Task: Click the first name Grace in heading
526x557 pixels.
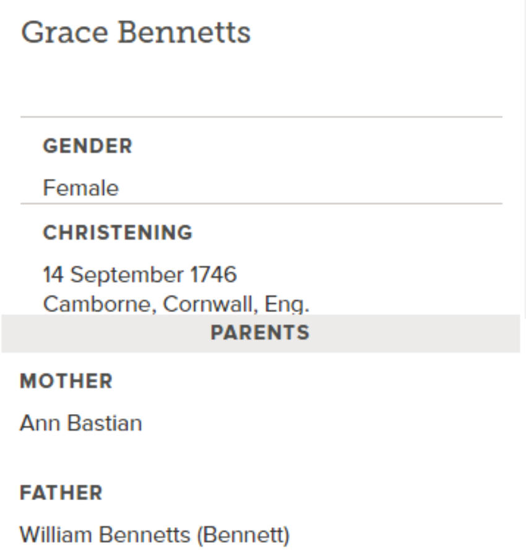Action: pos(64,33)
